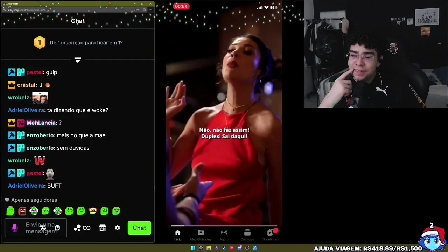Insert the angry red face emote
The width and height of the screenshot is (448, 252).
[x=22, y=211]
